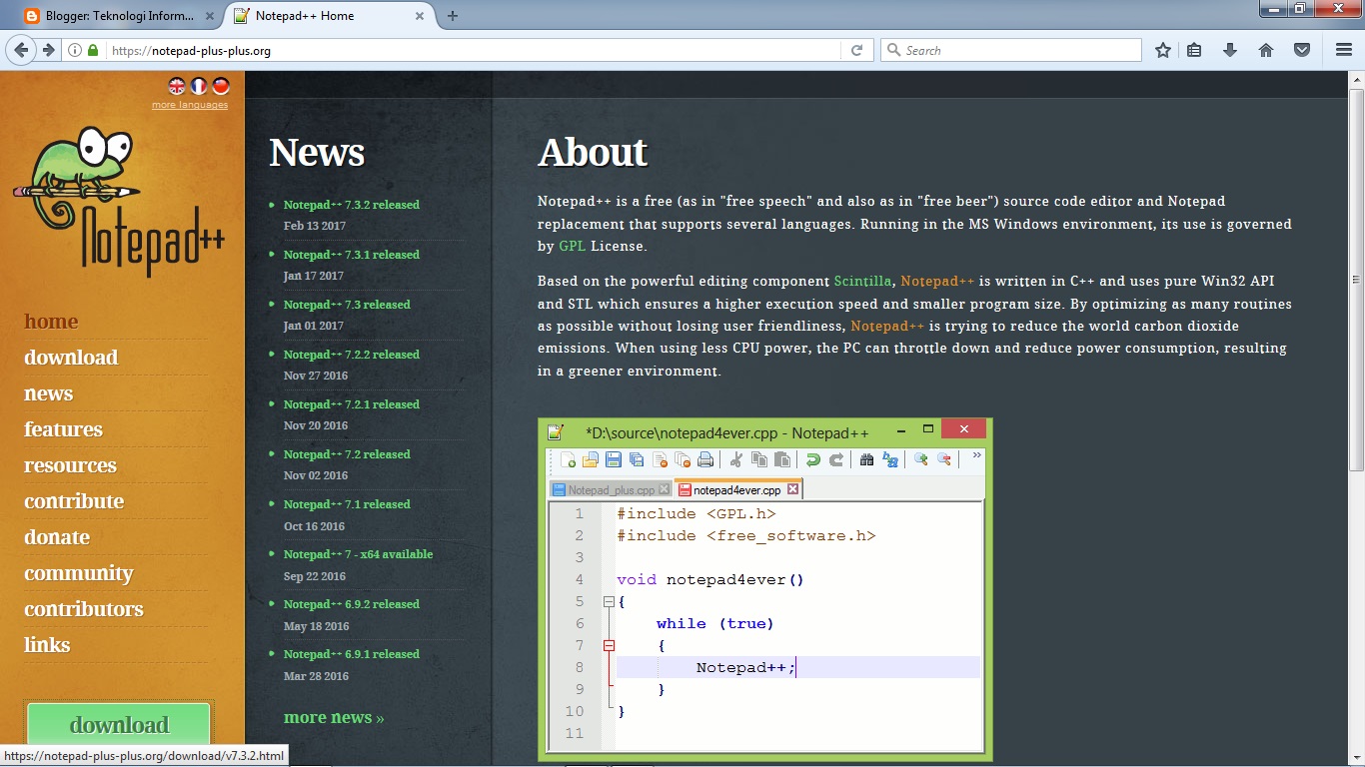Screen dimensions: 1365x767
Task: Show bookmarks list icon
Action: [x=1194, y=50]
